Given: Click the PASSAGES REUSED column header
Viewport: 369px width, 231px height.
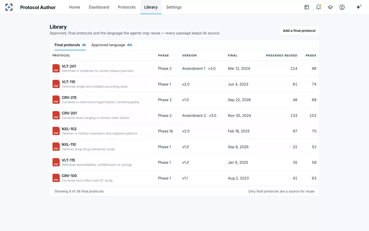Looking at the screenshot, I should pos(282,55).
